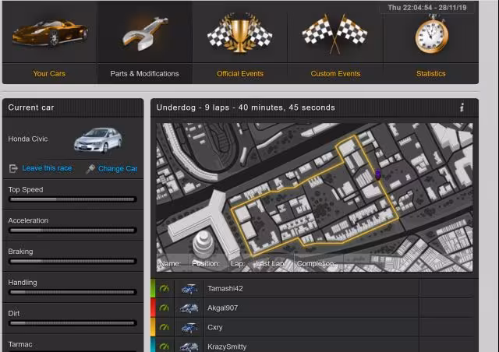Click speedometer icon in Akgal907 row
The image size is (499, 352).
(165, 308)
